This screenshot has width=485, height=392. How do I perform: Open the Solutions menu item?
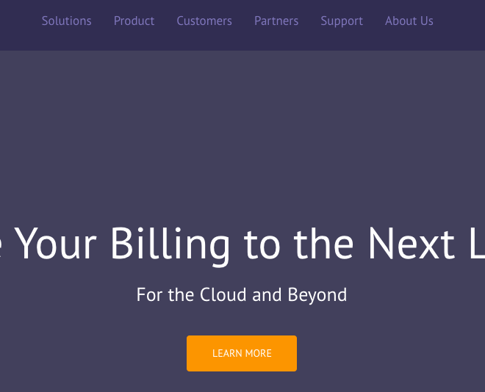tap(66, 21)
